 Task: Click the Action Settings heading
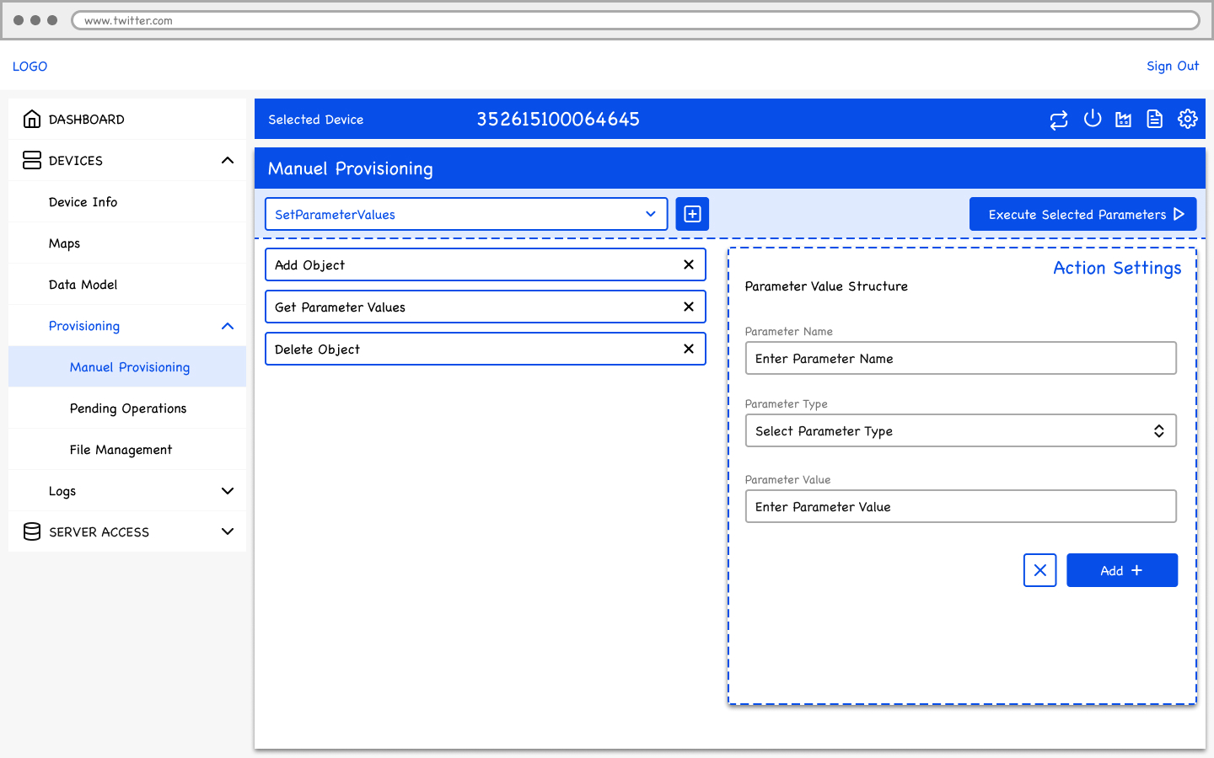pos(1117,269)
